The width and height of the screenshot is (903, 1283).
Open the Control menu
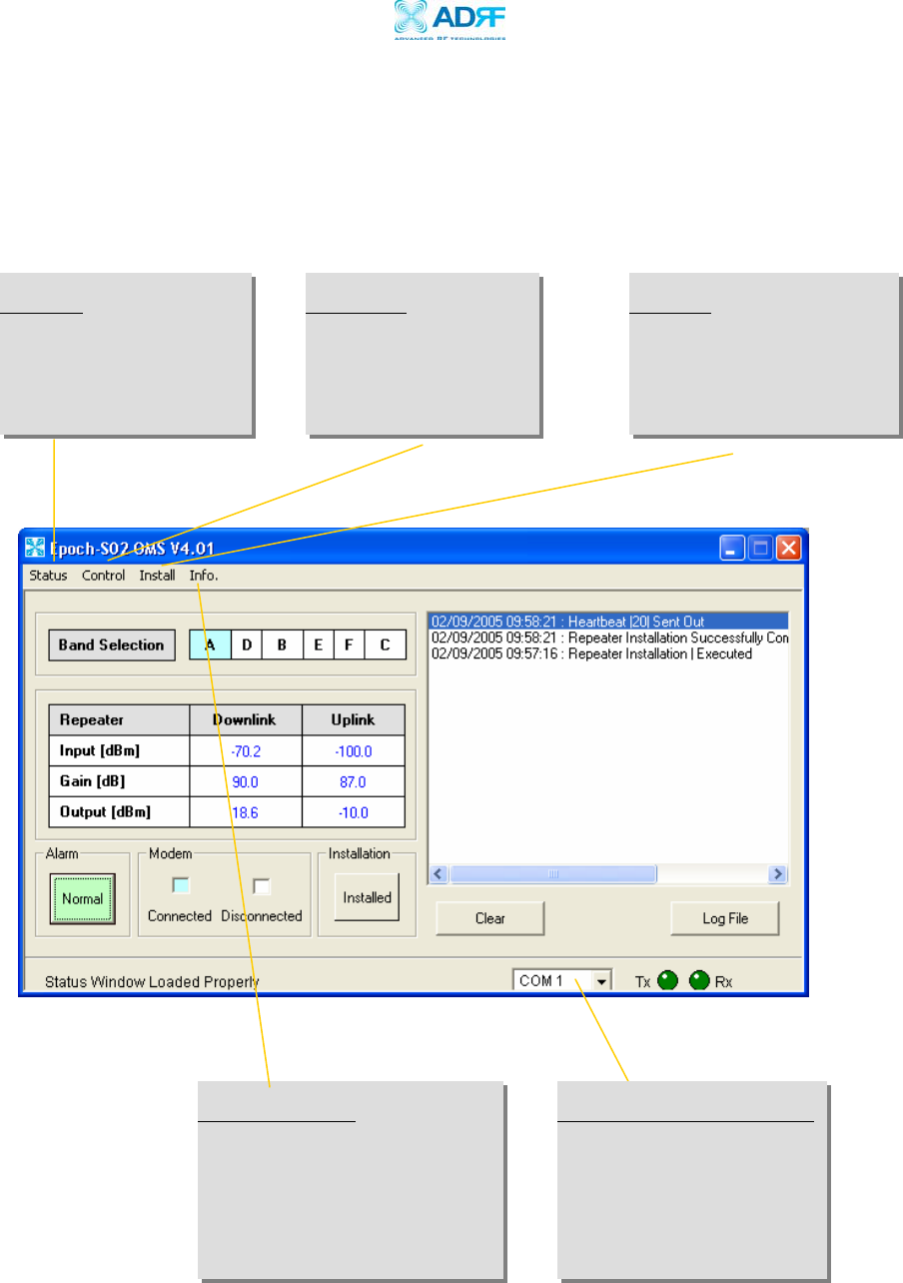(x=104, y=576)
